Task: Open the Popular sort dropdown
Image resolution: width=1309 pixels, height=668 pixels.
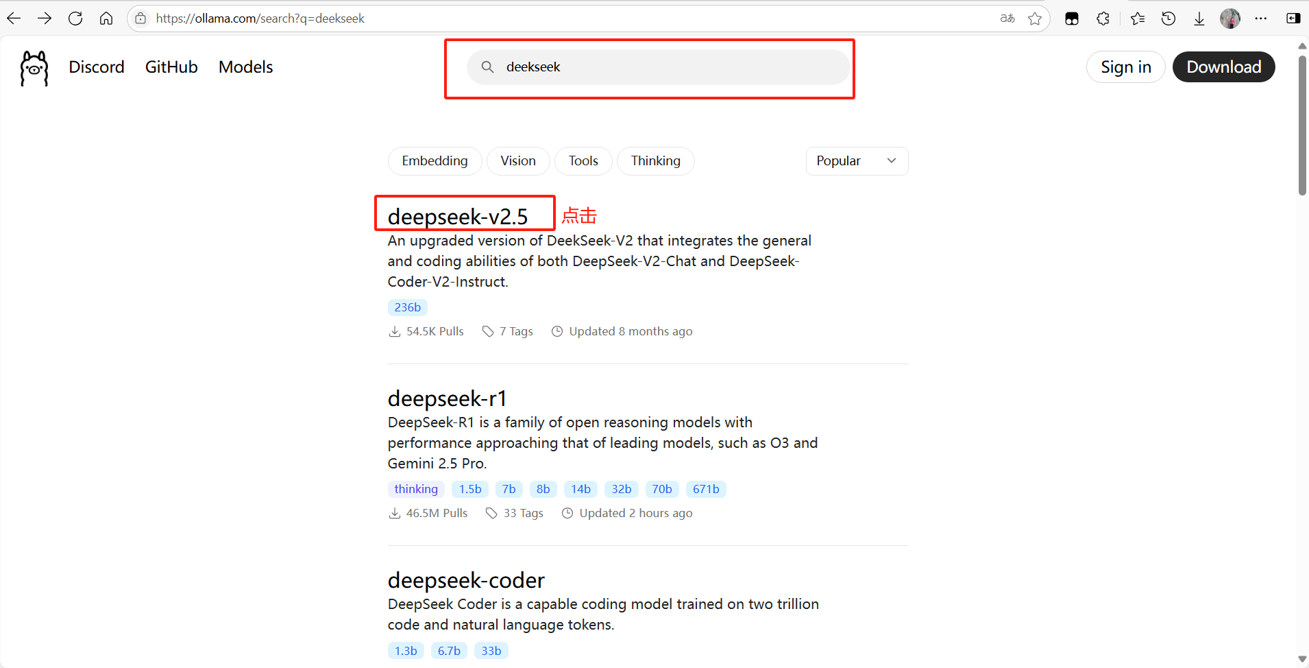Action: 857,161
